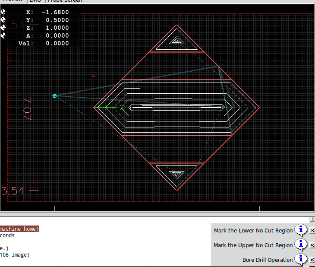Dismiss the Mark the Lower No Cut Region notification

pos(312,231)
